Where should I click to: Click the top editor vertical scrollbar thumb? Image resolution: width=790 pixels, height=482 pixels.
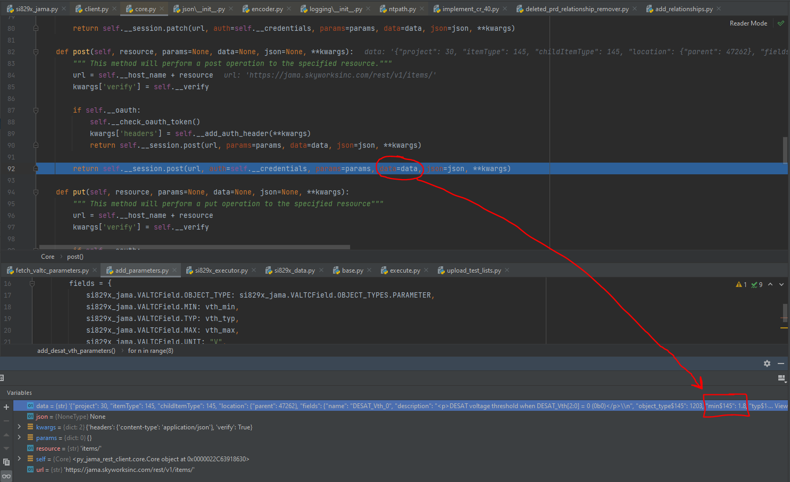(x=785, y=150)
